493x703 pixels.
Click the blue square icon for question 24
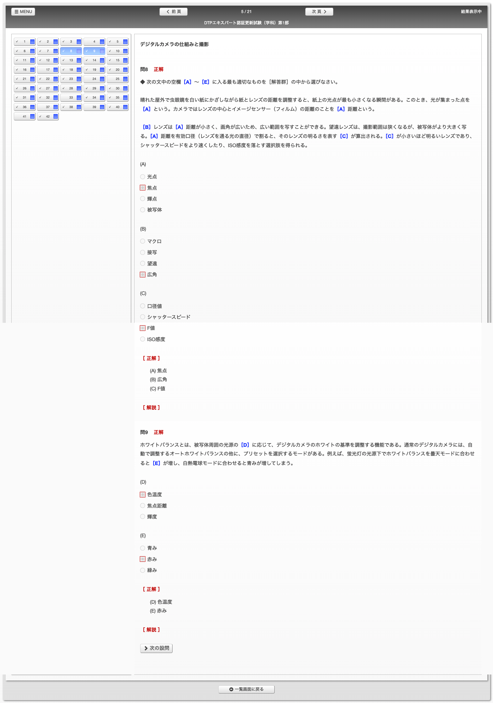(102, 79)
